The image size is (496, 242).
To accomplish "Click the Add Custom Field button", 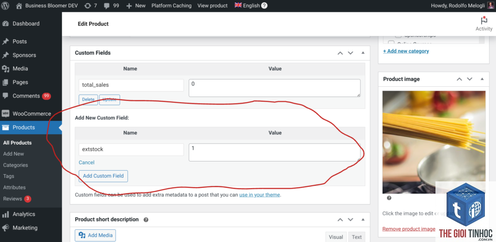I will pos(103,176).
